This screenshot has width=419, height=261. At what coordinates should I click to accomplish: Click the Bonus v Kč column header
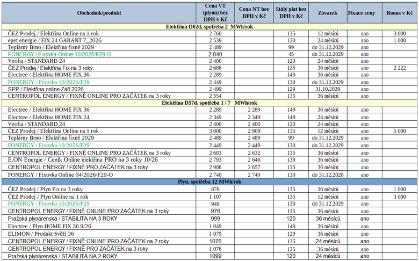click(x=400, y=13)
